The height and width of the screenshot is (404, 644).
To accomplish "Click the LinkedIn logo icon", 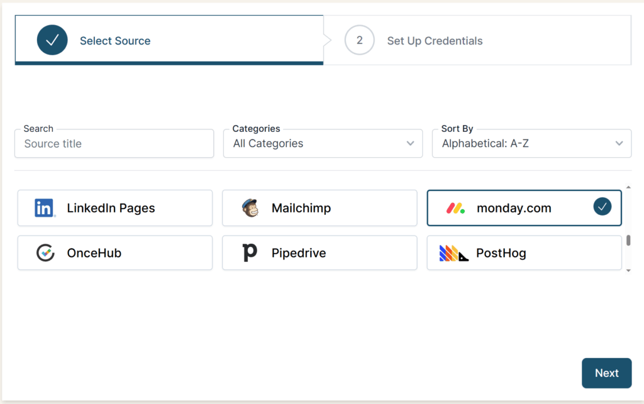I will tap(45, 208).
